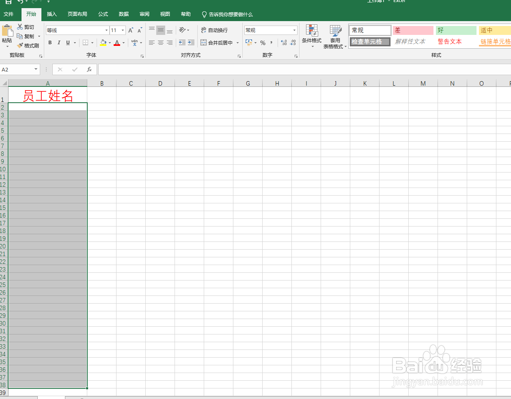Apply the Check Cell (检查单元格) style
The height and width of the screenshot is (399, 511).
(x=370, y=41)
